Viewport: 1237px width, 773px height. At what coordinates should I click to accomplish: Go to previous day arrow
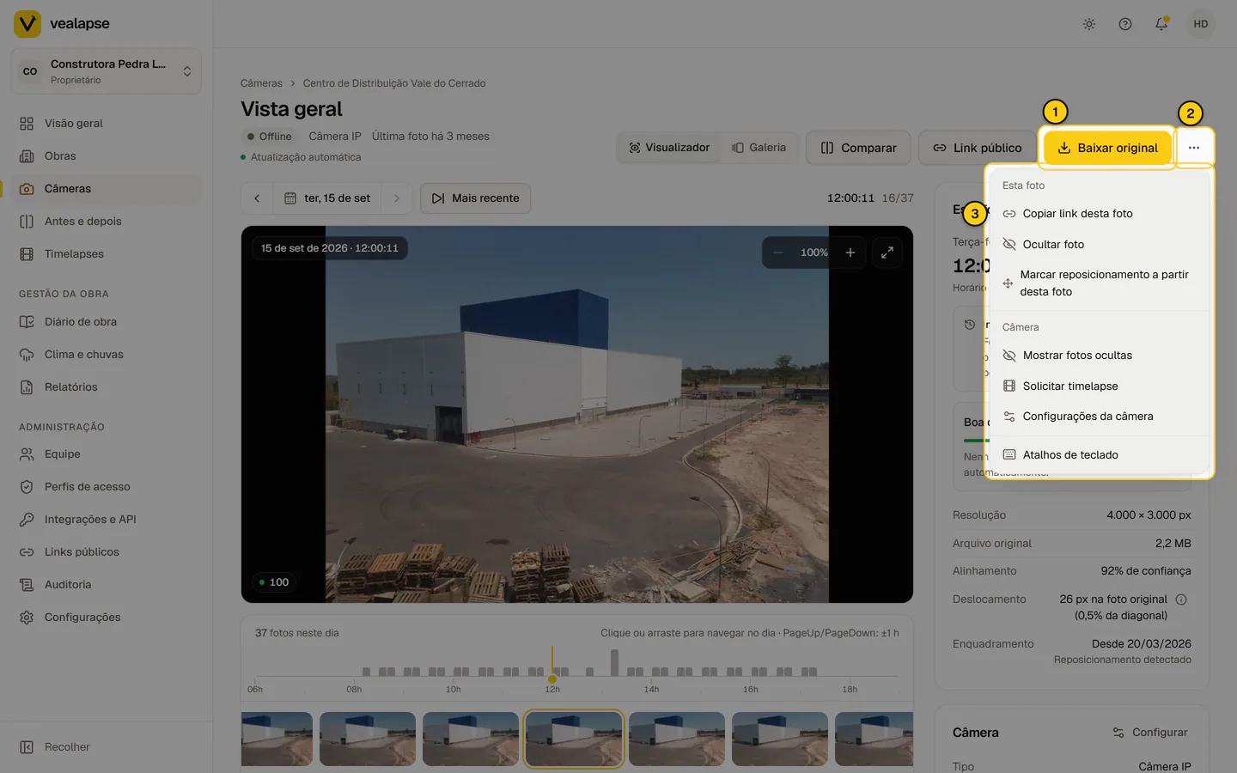coord(257,198)
